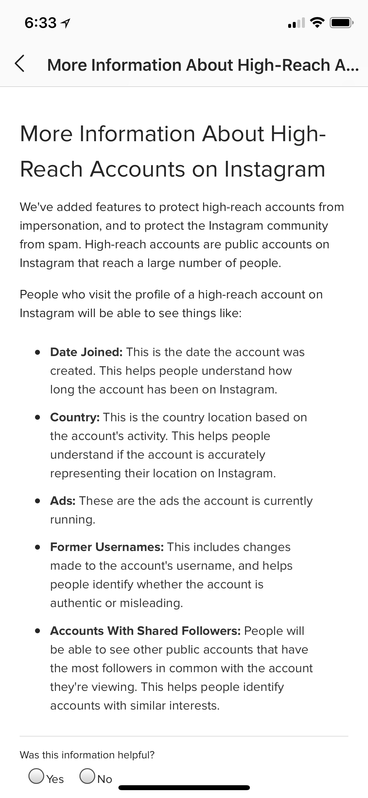Tap the Ads bullet heading

tap(63, 501)
